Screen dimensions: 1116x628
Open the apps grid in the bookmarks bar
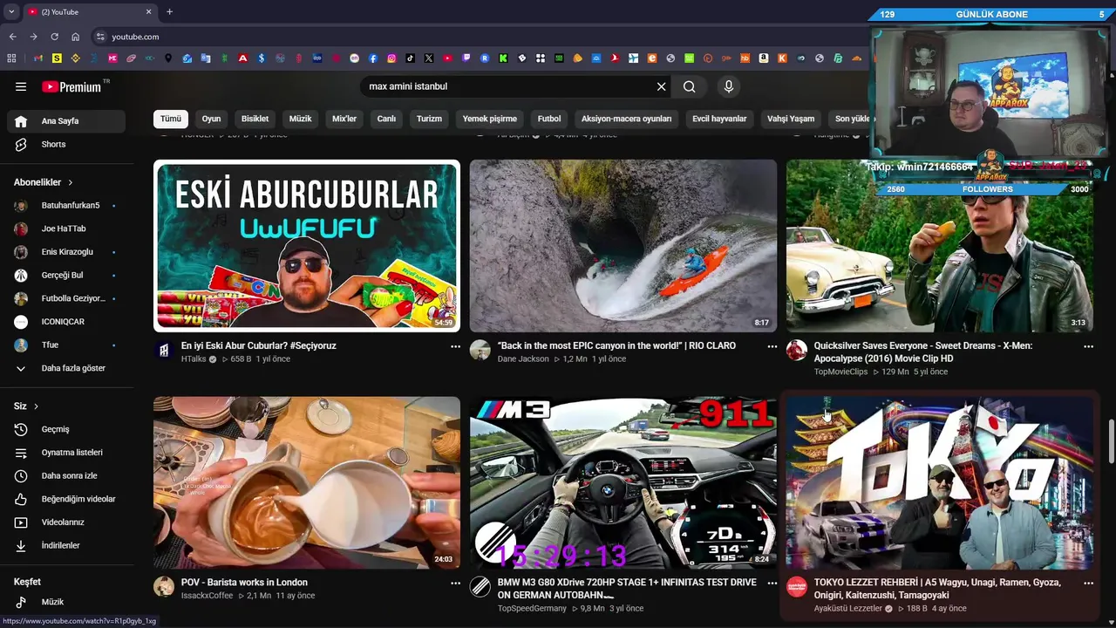point(10,58)
